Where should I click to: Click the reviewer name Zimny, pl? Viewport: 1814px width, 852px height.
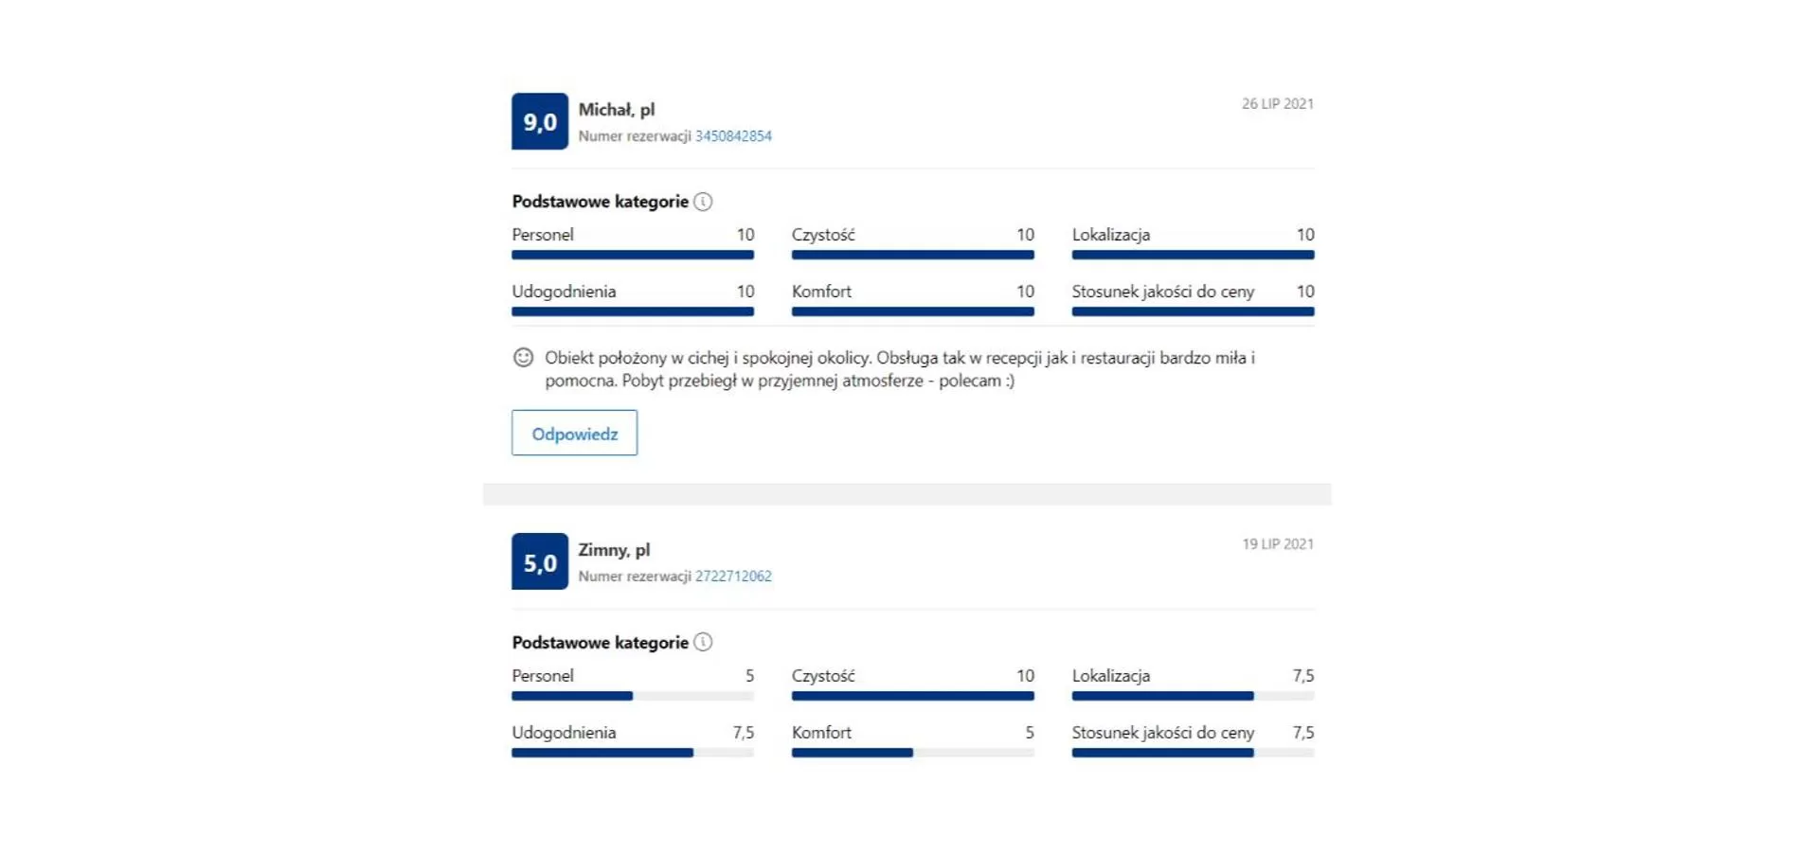614,550
